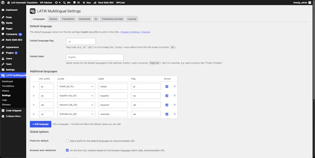Click the search icon in admin bar

pyautogui.click(x=64, y=3)
